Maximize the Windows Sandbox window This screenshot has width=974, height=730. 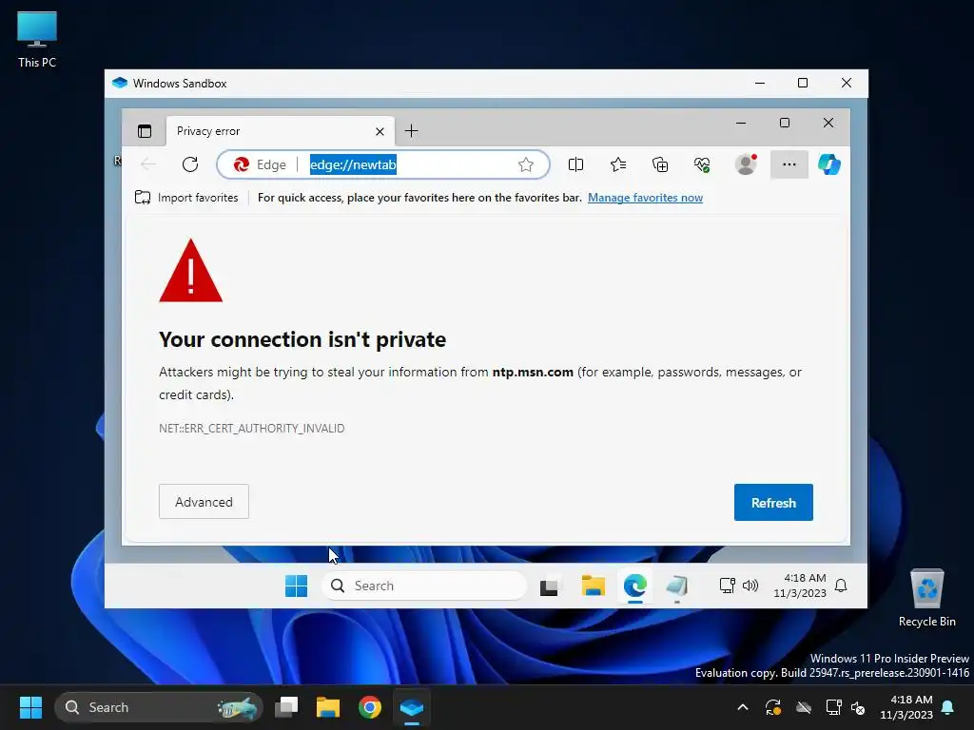(x=803, y=84)
